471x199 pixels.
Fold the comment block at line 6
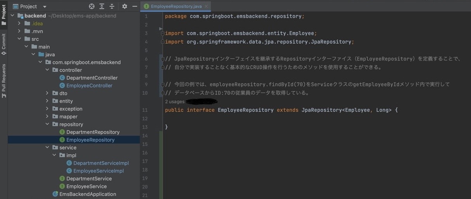[x=162, y=59]
